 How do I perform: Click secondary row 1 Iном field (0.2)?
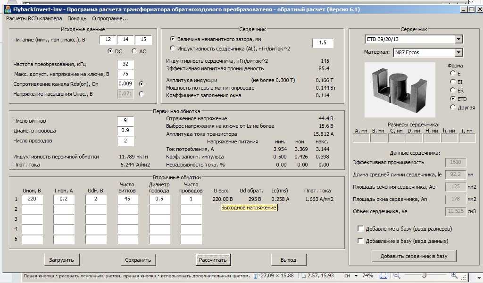(64, 199)
